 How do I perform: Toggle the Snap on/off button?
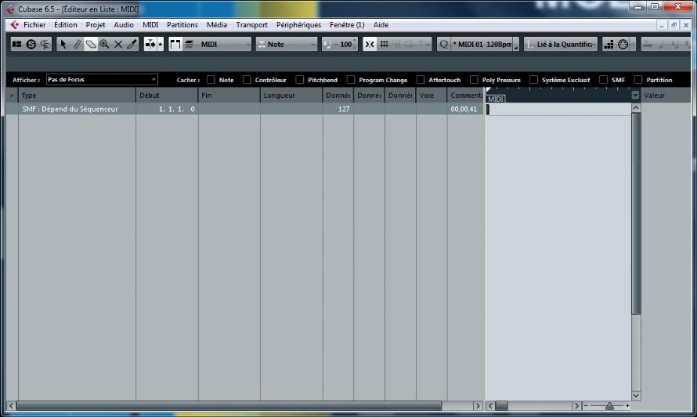coord(370,44)
